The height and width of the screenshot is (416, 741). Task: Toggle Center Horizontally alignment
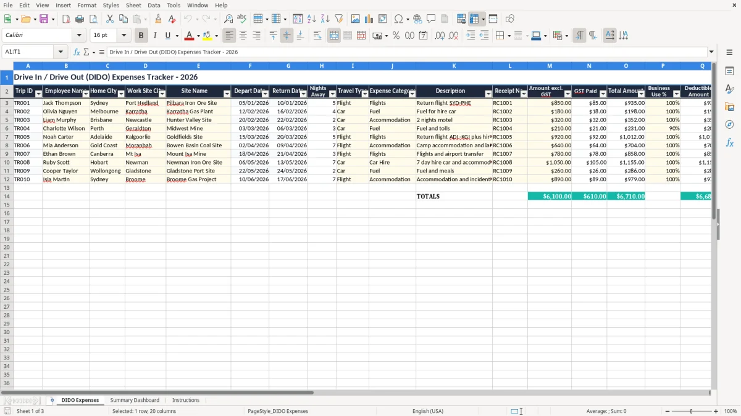click(x=243, y=36)
